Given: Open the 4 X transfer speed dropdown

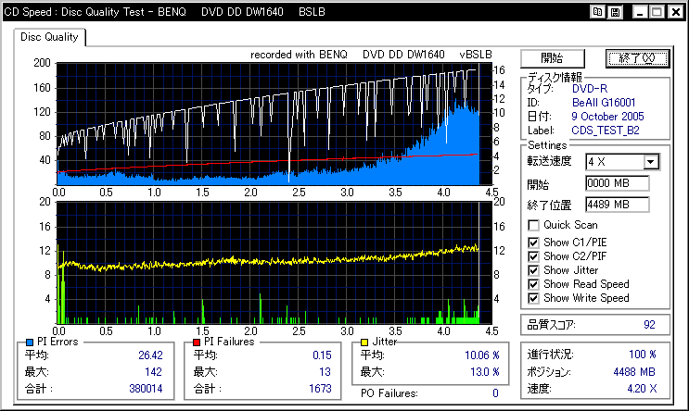Looking at the screenshot, I should tap(622, 162).
